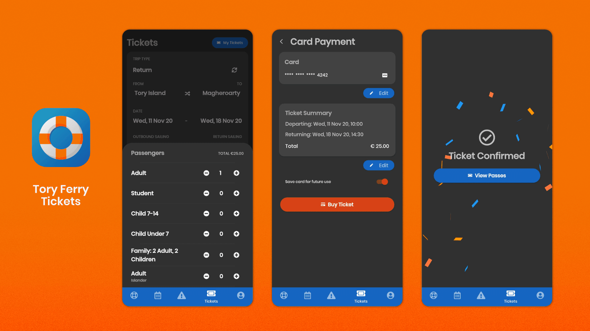
Task: Expand return sailing selector
Action: pos(227,137)
